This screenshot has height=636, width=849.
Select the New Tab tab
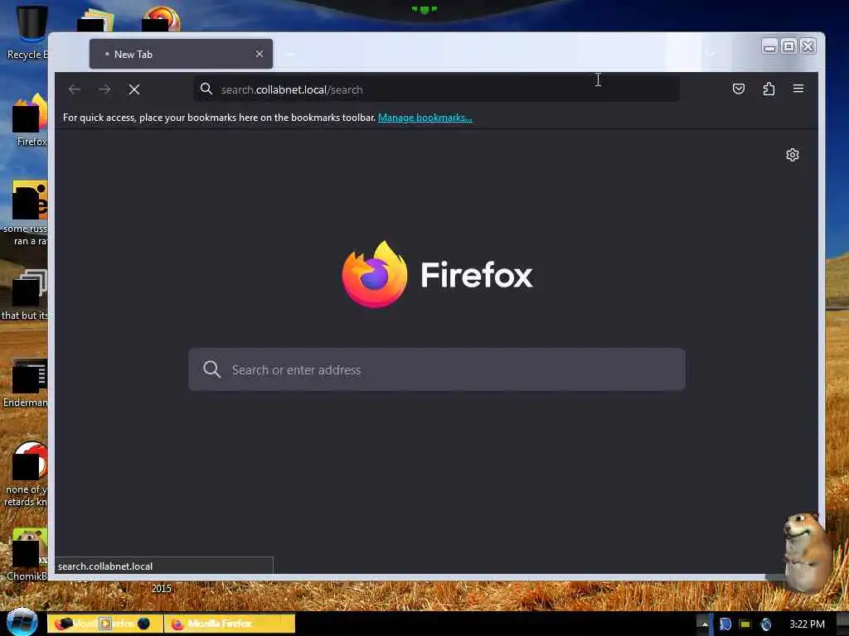[181, 54]
